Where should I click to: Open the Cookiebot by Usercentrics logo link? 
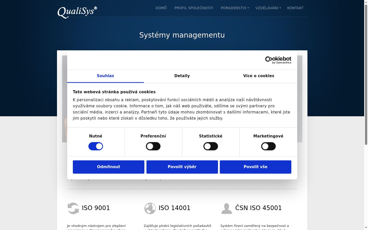coord(278,60)
